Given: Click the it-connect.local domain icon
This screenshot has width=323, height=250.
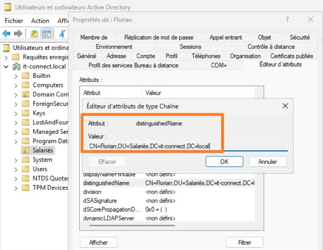Looking at the screenshot, I should click(16, 66).
